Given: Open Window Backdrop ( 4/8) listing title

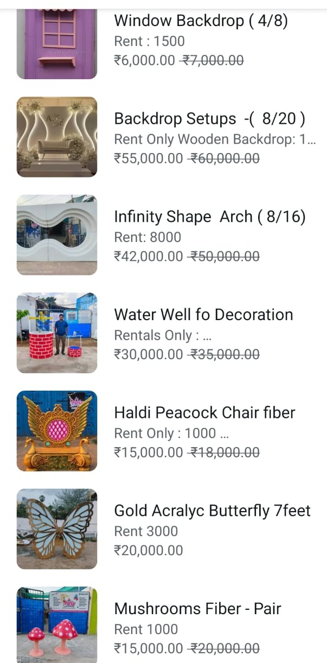Looking at the screenshot, I should tap(201, 21).
